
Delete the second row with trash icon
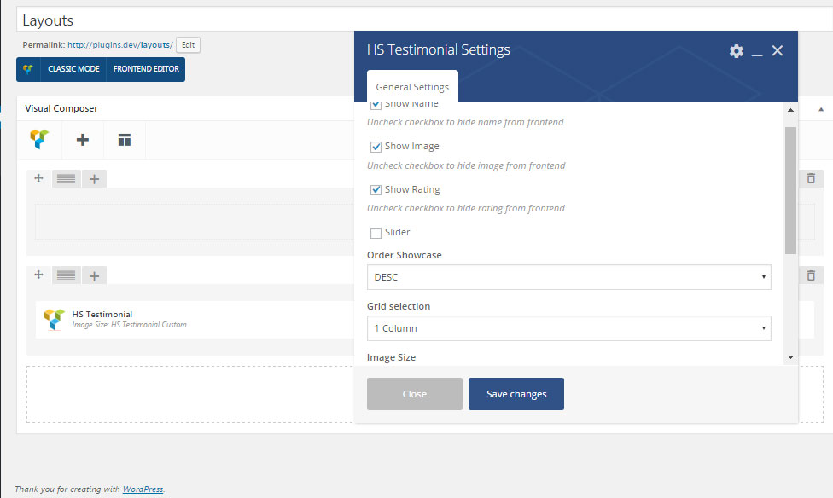811,275
